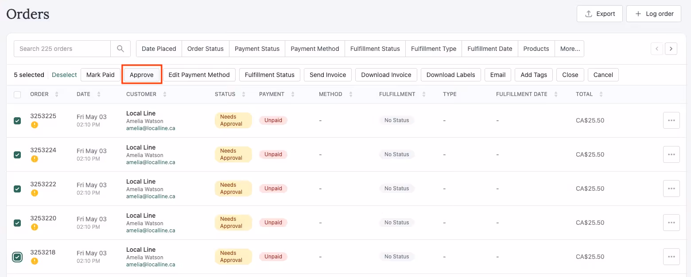
Task: Open the three-dot menu for order 3253220
Action: coord(672,223)
